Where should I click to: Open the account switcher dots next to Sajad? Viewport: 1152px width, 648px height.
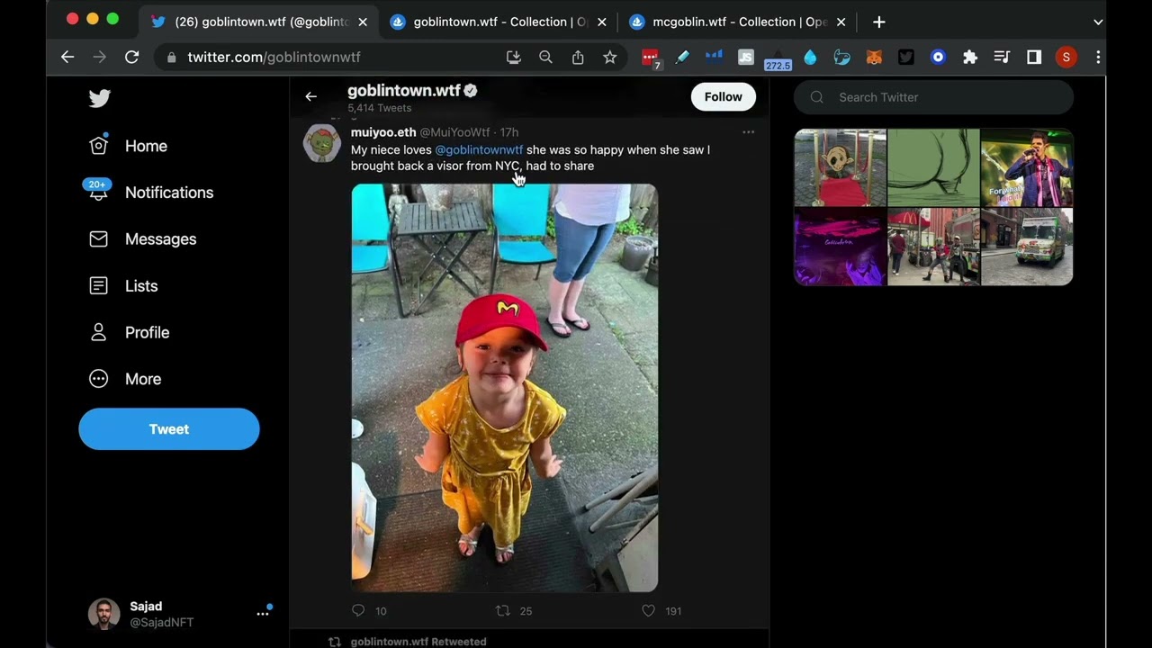tap(263, 614)
